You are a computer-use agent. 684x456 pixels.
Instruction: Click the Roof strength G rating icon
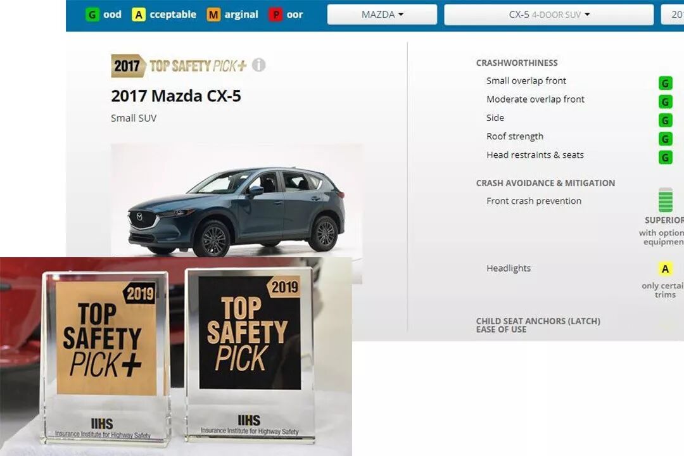(x=665, y=139)
